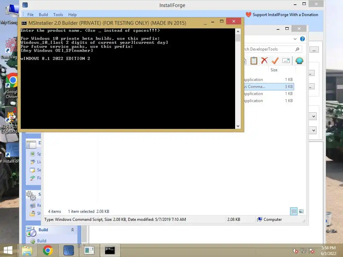
Task: Expand the Explorer ribbon with the chevron
Action: [x=295, y=39]
